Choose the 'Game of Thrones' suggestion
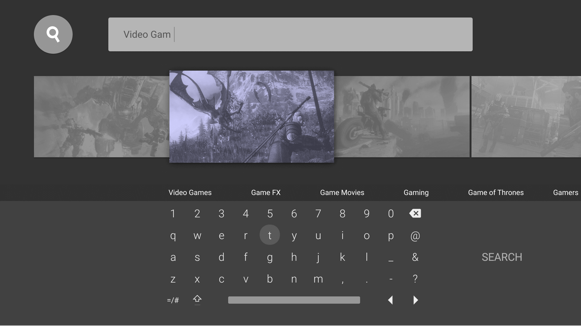581x326 pixels. [x=496, y=193]
